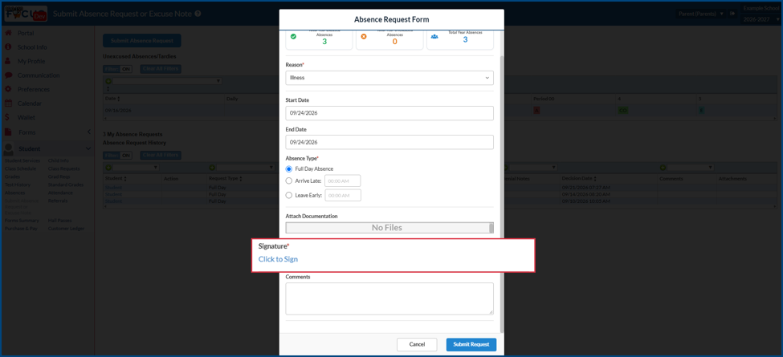The height and width of the screenshot is (357, 783).
Task: Click orange X icon on unexcused absences card
Action: [364, 36]
